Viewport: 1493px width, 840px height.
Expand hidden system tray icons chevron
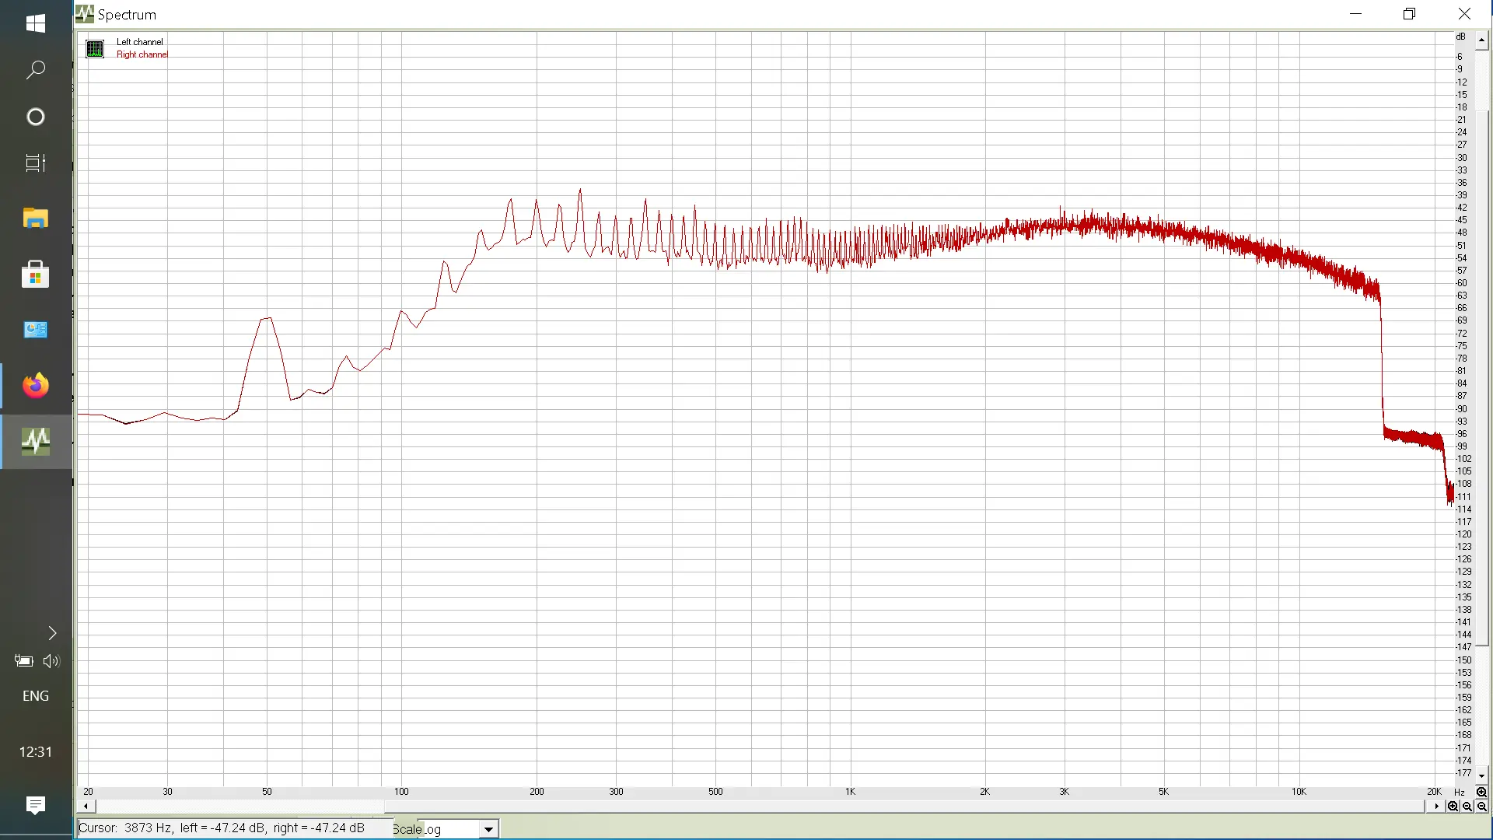click(52, 633)
